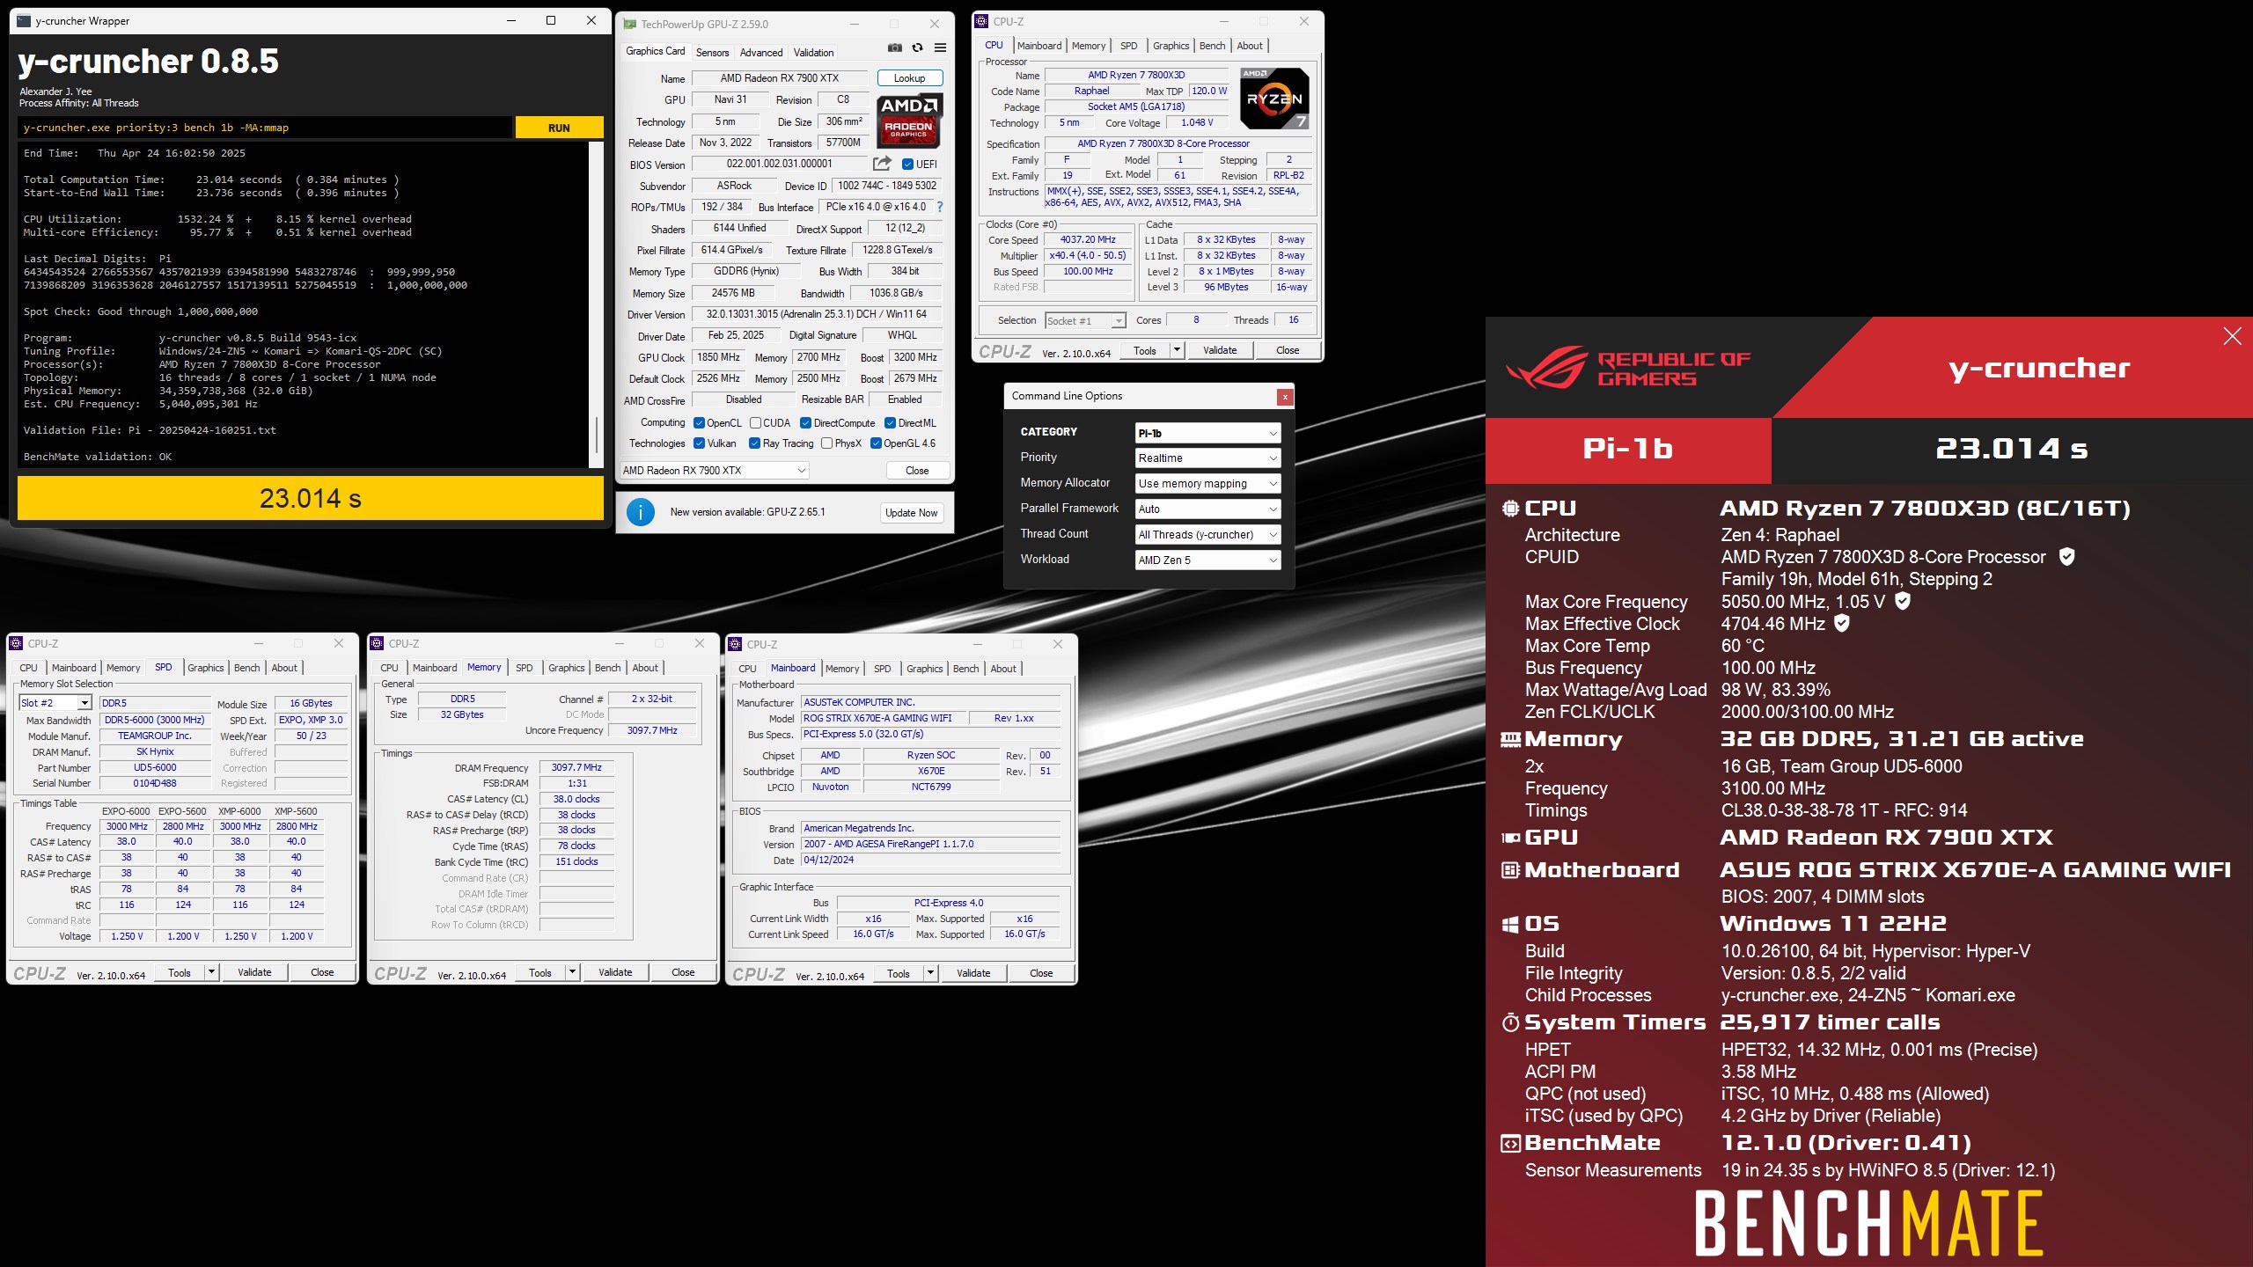Open the Workload dropdown showing AMD Zen 5
This screenshot has height=1267, width=2253.
tap(1207, 560)
